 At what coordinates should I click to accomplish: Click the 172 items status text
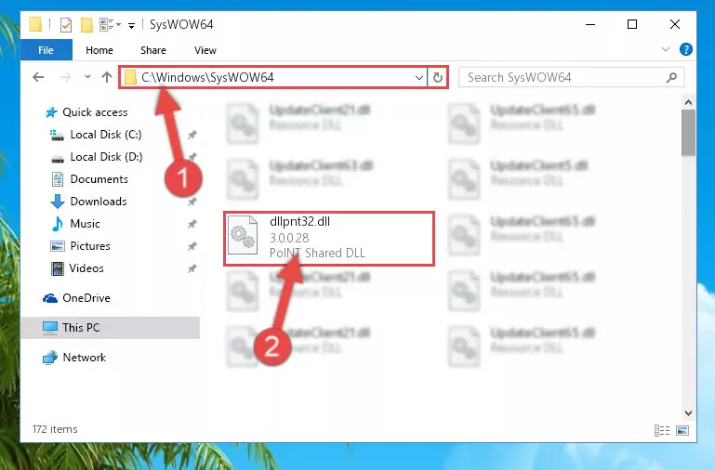55,429
